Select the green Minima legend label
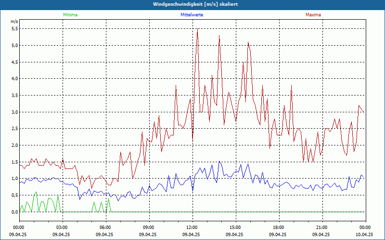Viewport: 385px width, 240px height. click(x=70, y=15)
